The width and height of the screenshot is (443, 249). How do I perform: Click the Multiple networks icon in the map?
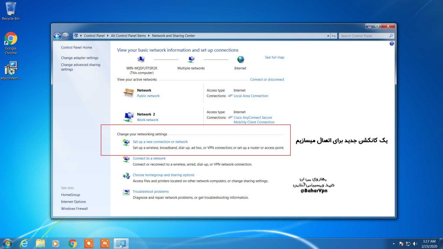(191, 60)
